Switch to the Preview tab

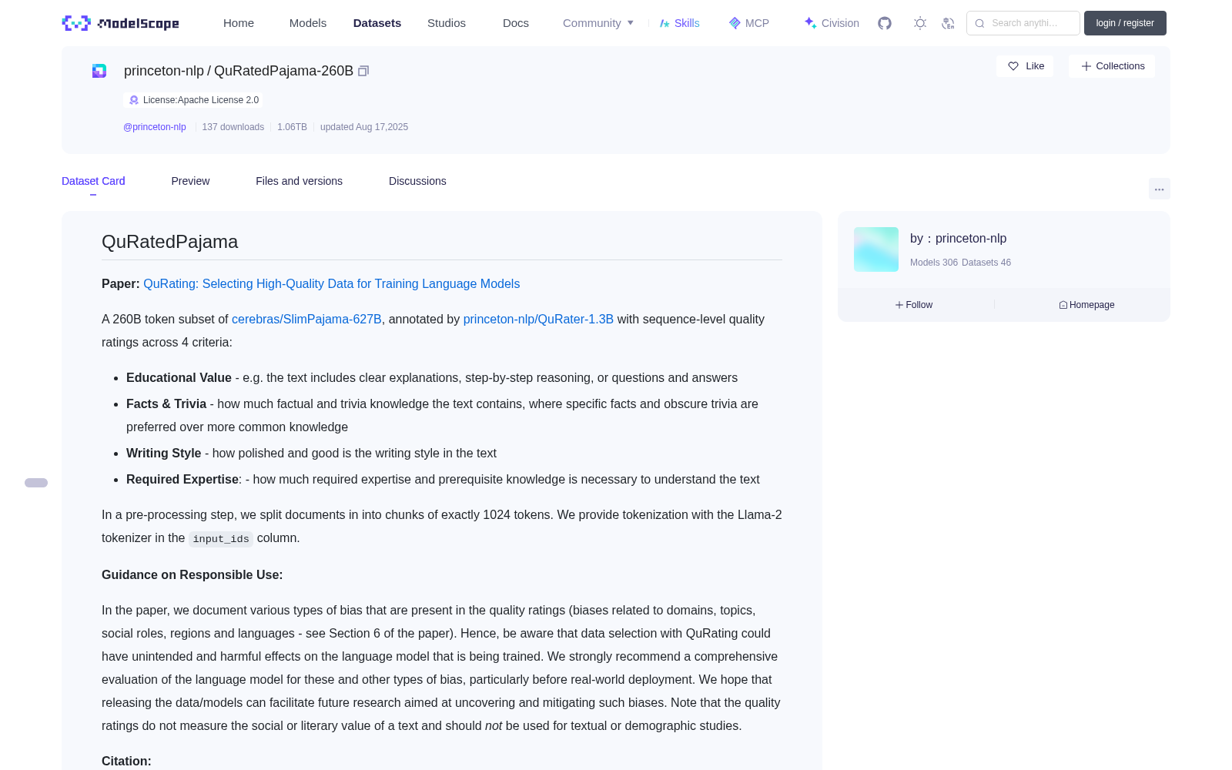coord(190,181)
